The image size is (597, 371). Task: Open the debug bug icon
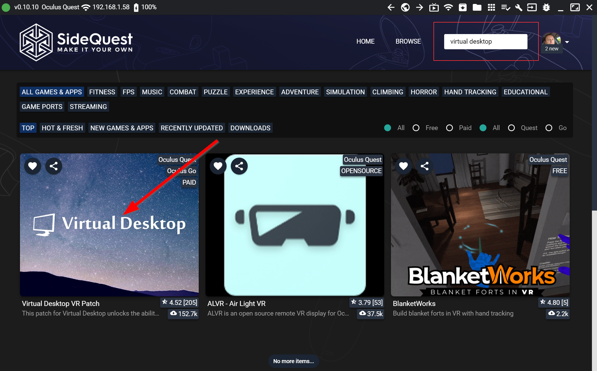click(x=546, y=7)
